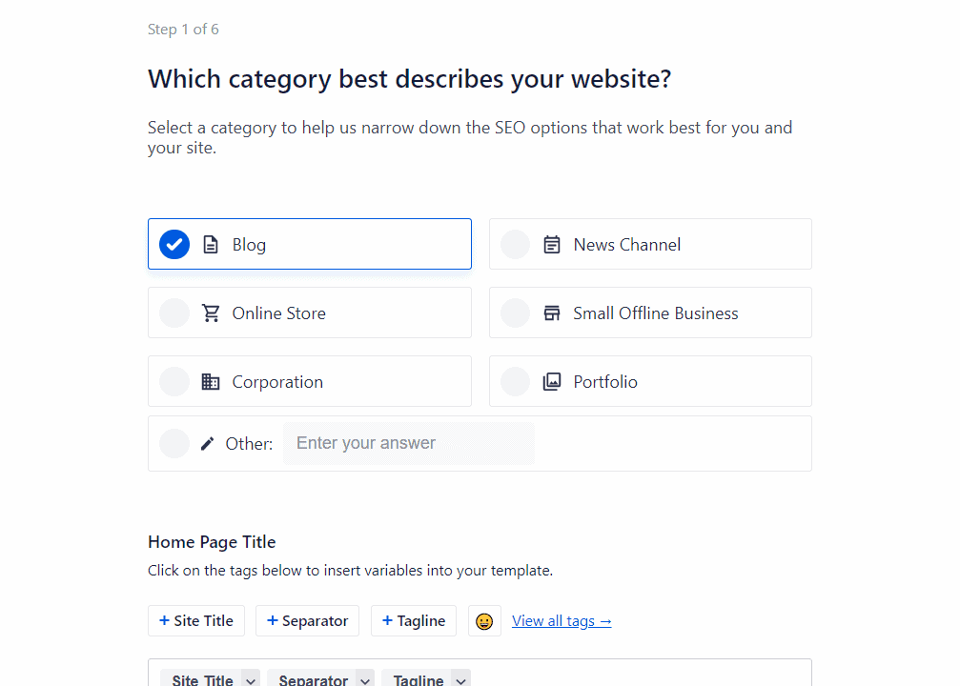The width and height of the screenshot is (960, 686).
Task: Open the View all tags link
Action: click(x=562, y=620)
